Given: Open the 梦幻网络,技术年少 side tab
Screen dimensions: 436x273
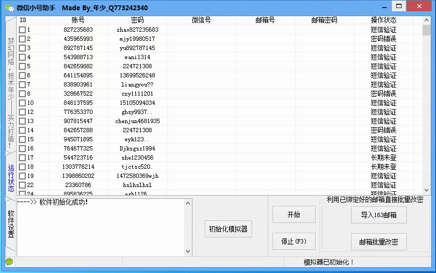Looking at the screenshot, I should point(11,93).
